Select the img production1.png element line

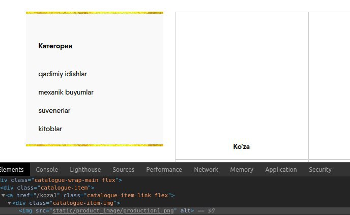[x=175, y=210]
